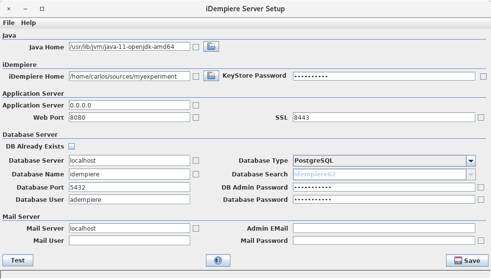This screenshot has width=491, height=279.
Task: Click the Database User field
Action: tap(129, 199)
